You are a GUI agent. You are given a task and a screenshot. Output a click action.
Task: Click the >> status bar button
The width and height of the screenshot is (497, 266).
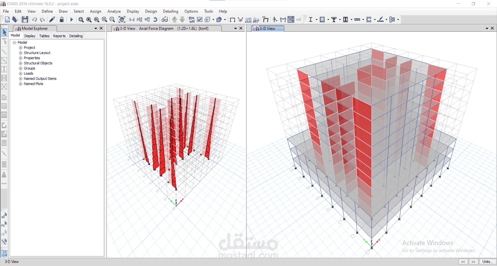coord(473,262)
